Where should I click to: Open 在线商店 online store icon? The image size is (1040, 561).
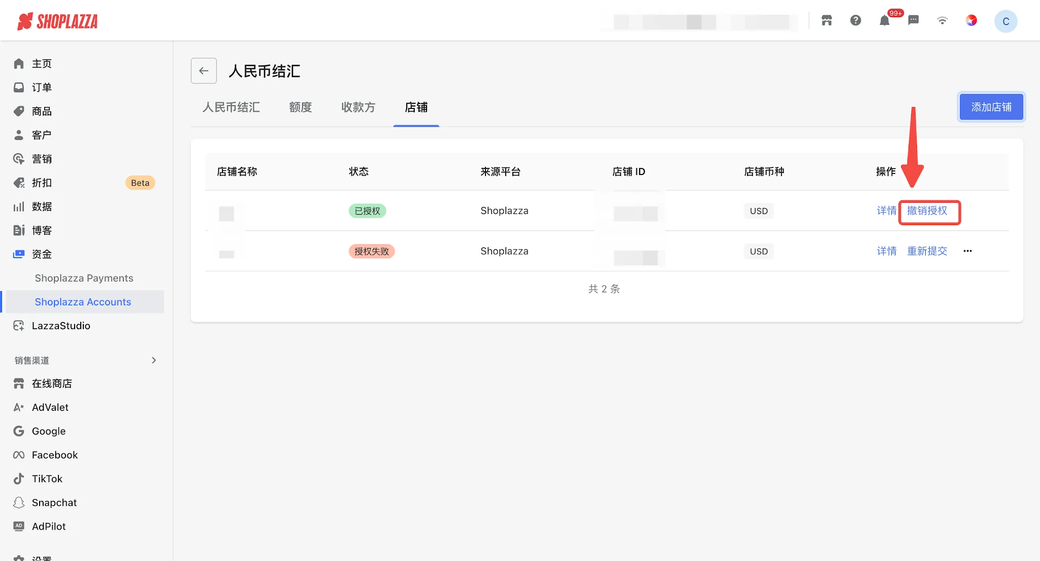[19, 383]
